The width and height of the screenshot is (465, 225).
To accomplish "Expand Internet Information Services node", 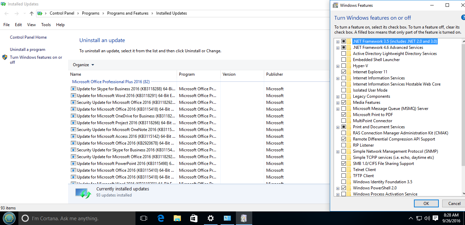I will pos(338,78).
